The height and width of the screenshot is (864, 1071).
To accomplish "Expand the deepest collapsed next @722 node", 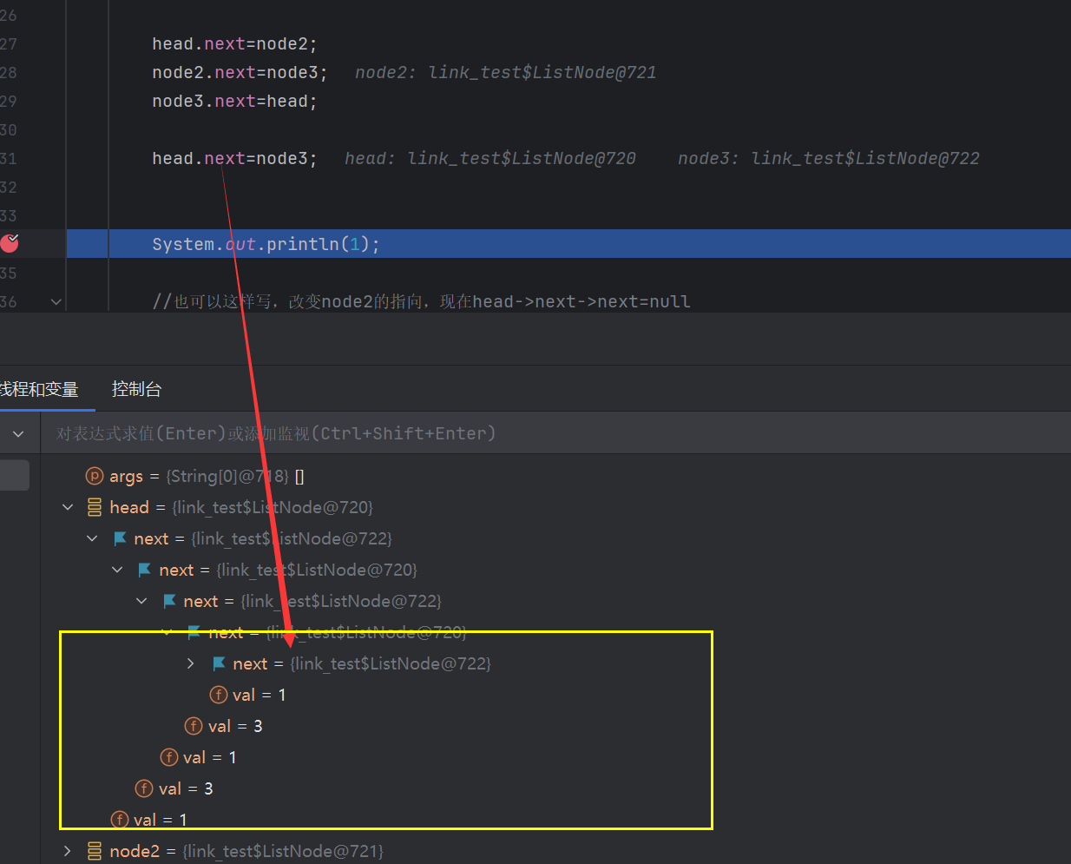I will click(191, 663).
